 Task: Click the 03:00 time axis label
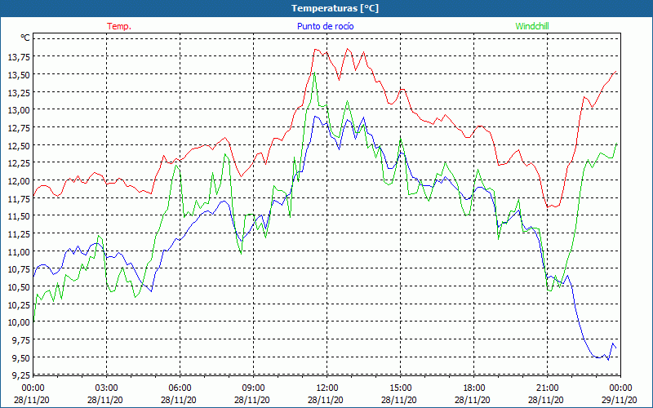[x=107, y=388]
